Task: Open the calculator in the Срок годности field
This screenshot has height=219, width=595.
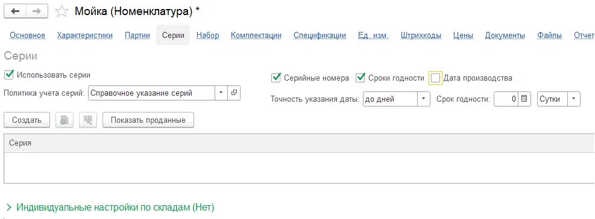Action: 524,99
